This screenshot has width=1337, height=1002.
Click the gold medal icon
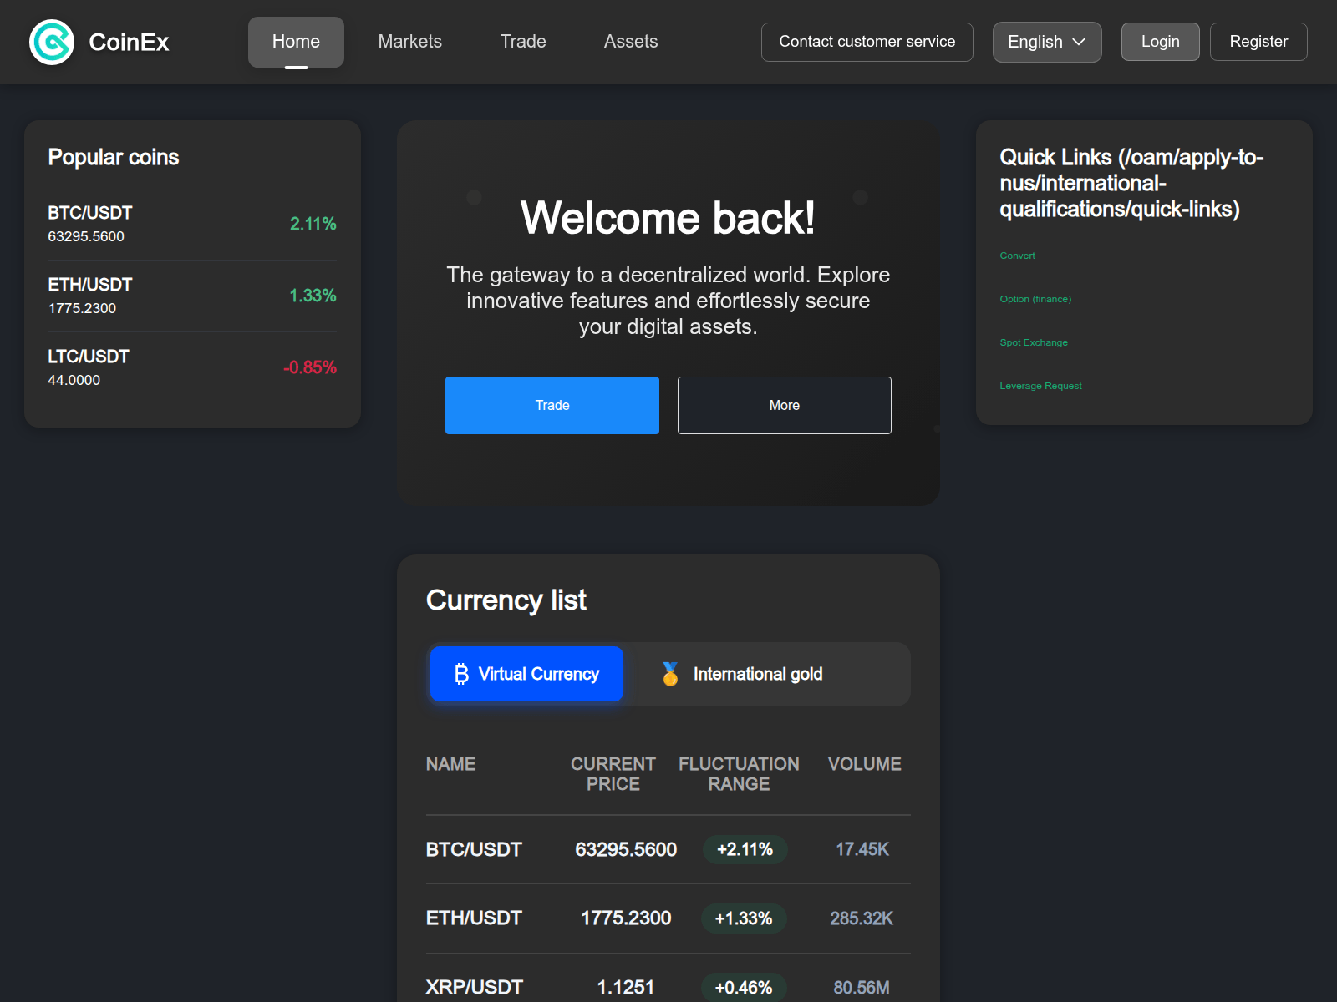(670, 674)
